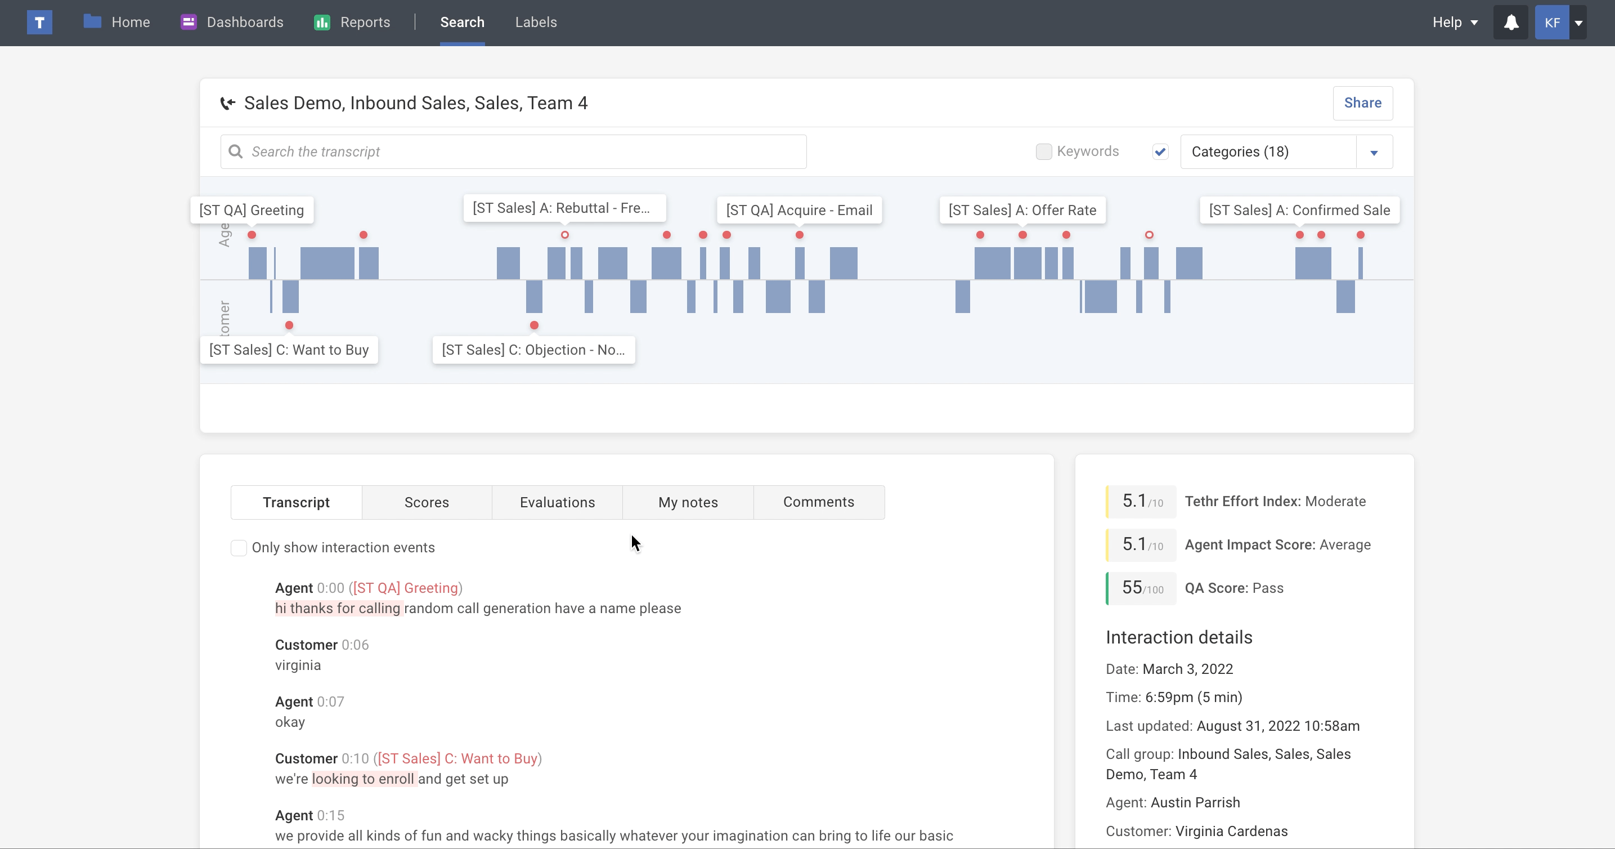Click the Reports green chart icon

322,23
